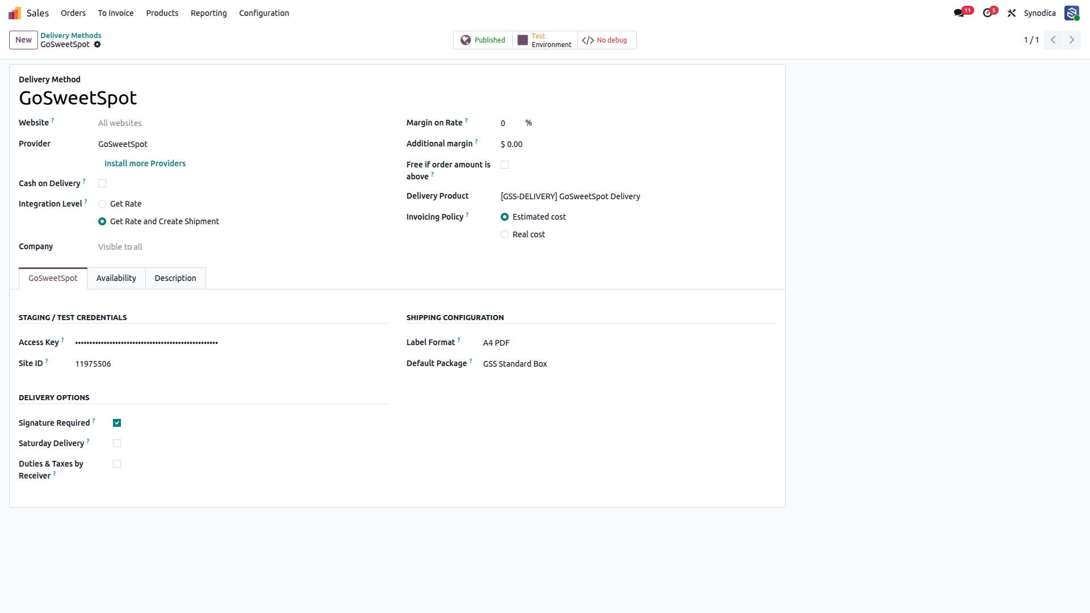1090x613 pixels.
Task: Switch the Test Environment button
Action: click(545, 40)
